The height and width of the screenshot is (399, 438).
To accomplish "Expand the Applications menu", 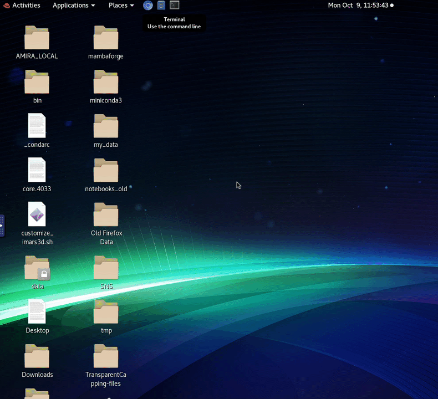I will (73, 6).
